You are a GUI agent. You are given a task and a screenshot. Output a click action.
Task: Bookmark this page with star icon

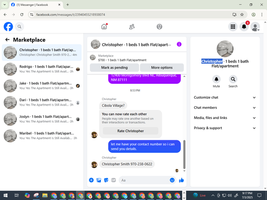pyautogui.click(x=242, y=14)
